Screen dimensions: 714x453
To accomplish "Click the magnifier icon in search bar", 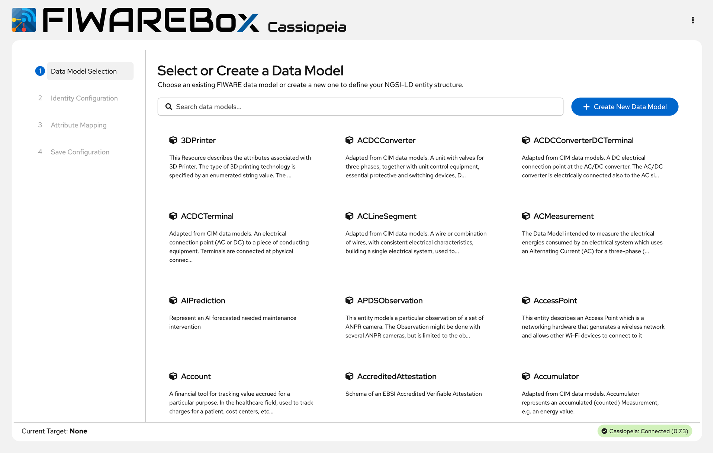I will 168,107.
